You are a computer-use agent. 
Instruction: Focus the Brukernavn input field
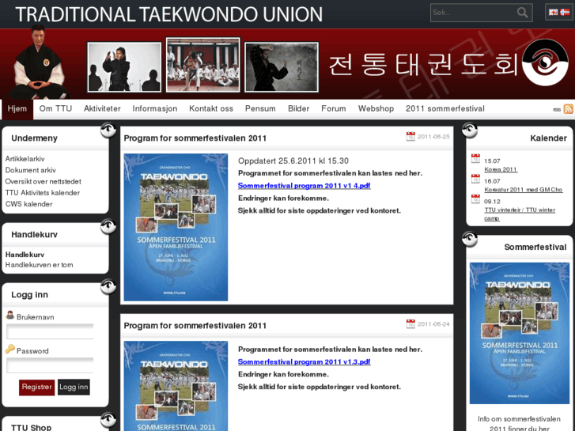pyautogui.click(x=51, y=331)
